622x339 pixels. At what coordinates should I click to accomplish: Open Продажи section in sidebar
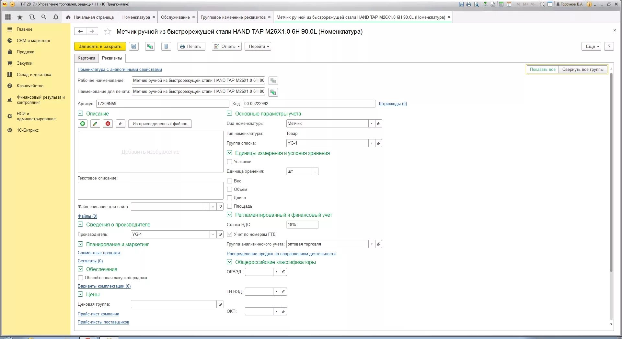coord(26,52)
